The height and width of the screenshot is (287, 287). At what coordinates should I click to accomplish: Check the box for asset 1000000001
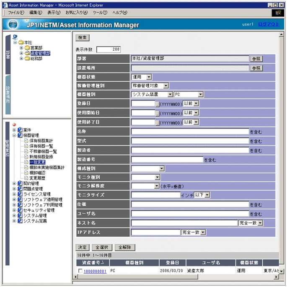(x=80, y=271)
